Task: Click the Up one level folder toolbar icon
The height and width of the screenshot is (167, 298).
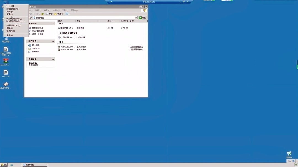Action: point(42,14)
